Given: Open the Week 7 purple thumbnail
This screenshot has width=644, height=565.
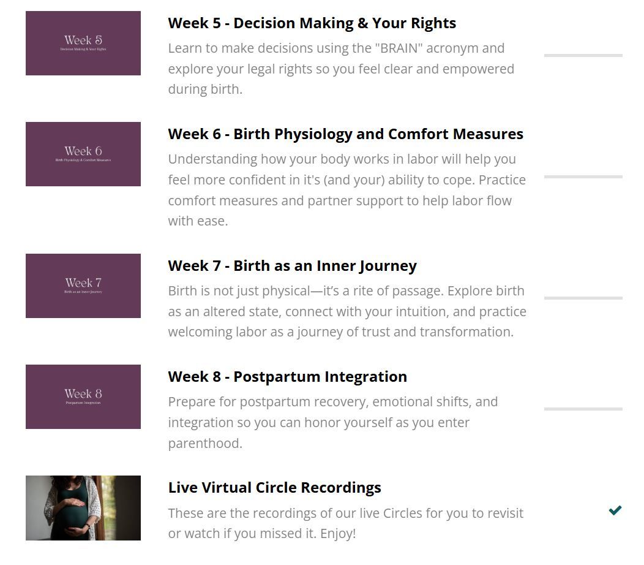Looking at the screenshot, I should click(83, 286).
